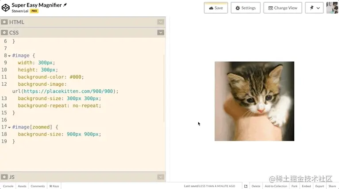This screenshot has height=189, width=339.
Task: Collapse the #image[zoomed] rule fold arrow
Action: pyautogui.click(x=9, y=127)
